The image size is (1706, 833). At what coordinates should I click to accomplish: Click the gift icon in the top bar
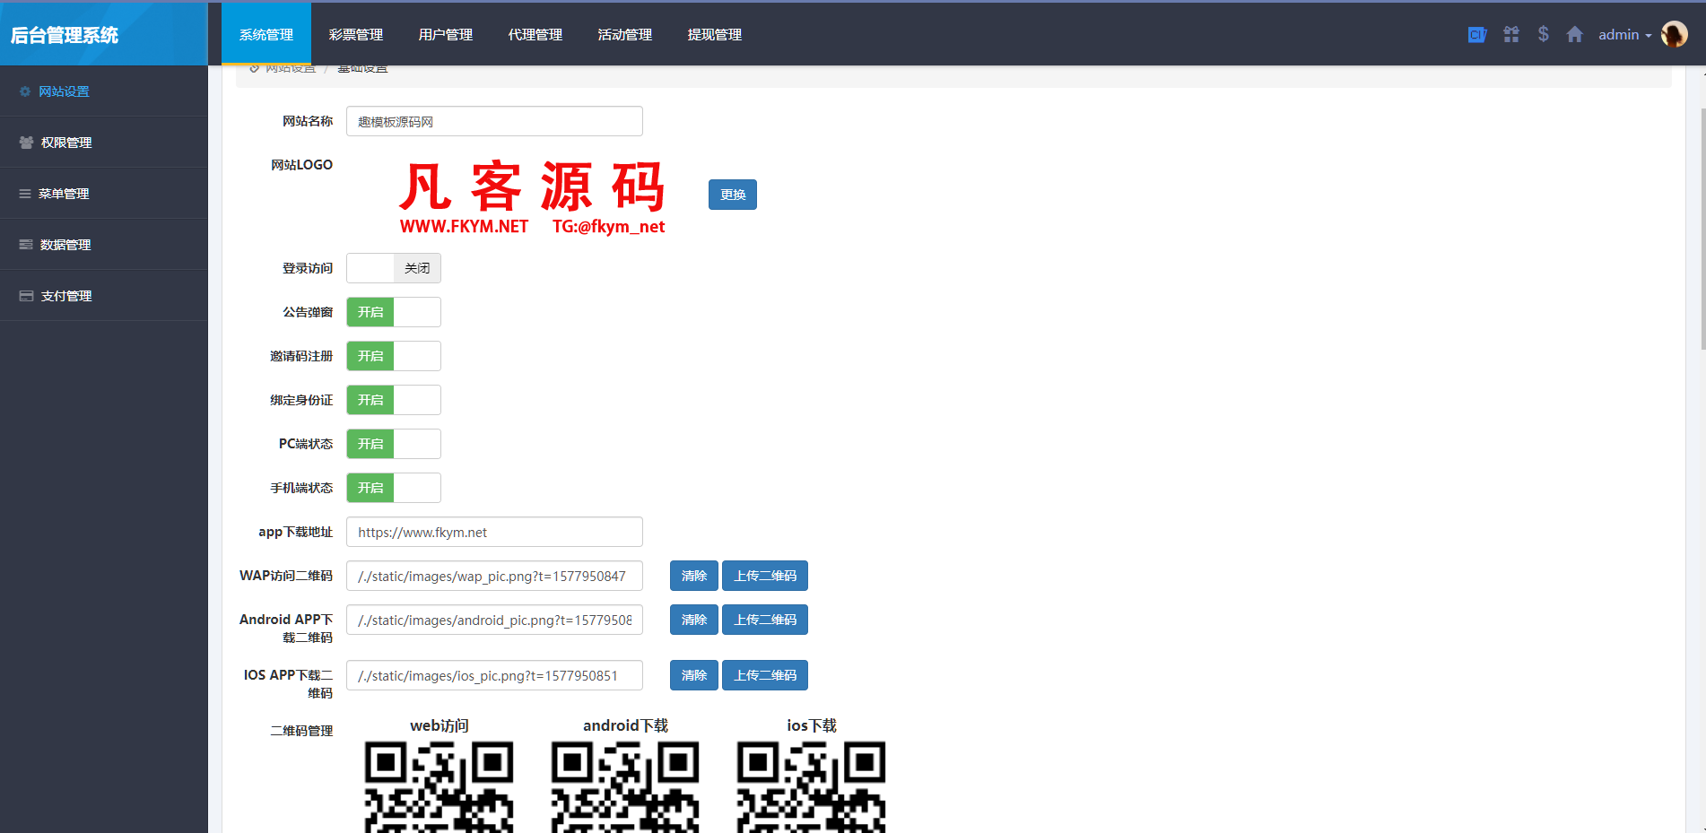pos(1511,33)
